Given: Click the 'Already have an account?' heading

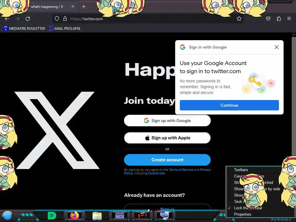Looking at the screenshot, I should click(x=154, y=195).
